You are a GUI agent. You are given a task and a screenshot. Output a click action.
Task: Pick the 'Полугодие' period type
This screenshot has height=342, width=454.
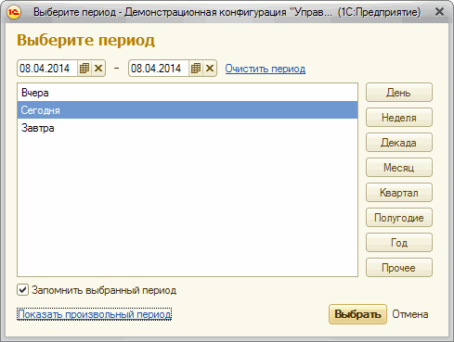pos(399,218)
